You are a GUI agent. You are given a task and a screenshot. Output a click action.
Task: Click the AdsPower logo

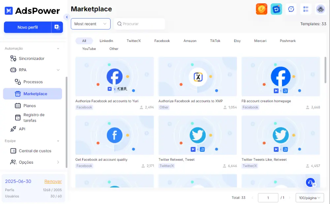click(32, 11)
